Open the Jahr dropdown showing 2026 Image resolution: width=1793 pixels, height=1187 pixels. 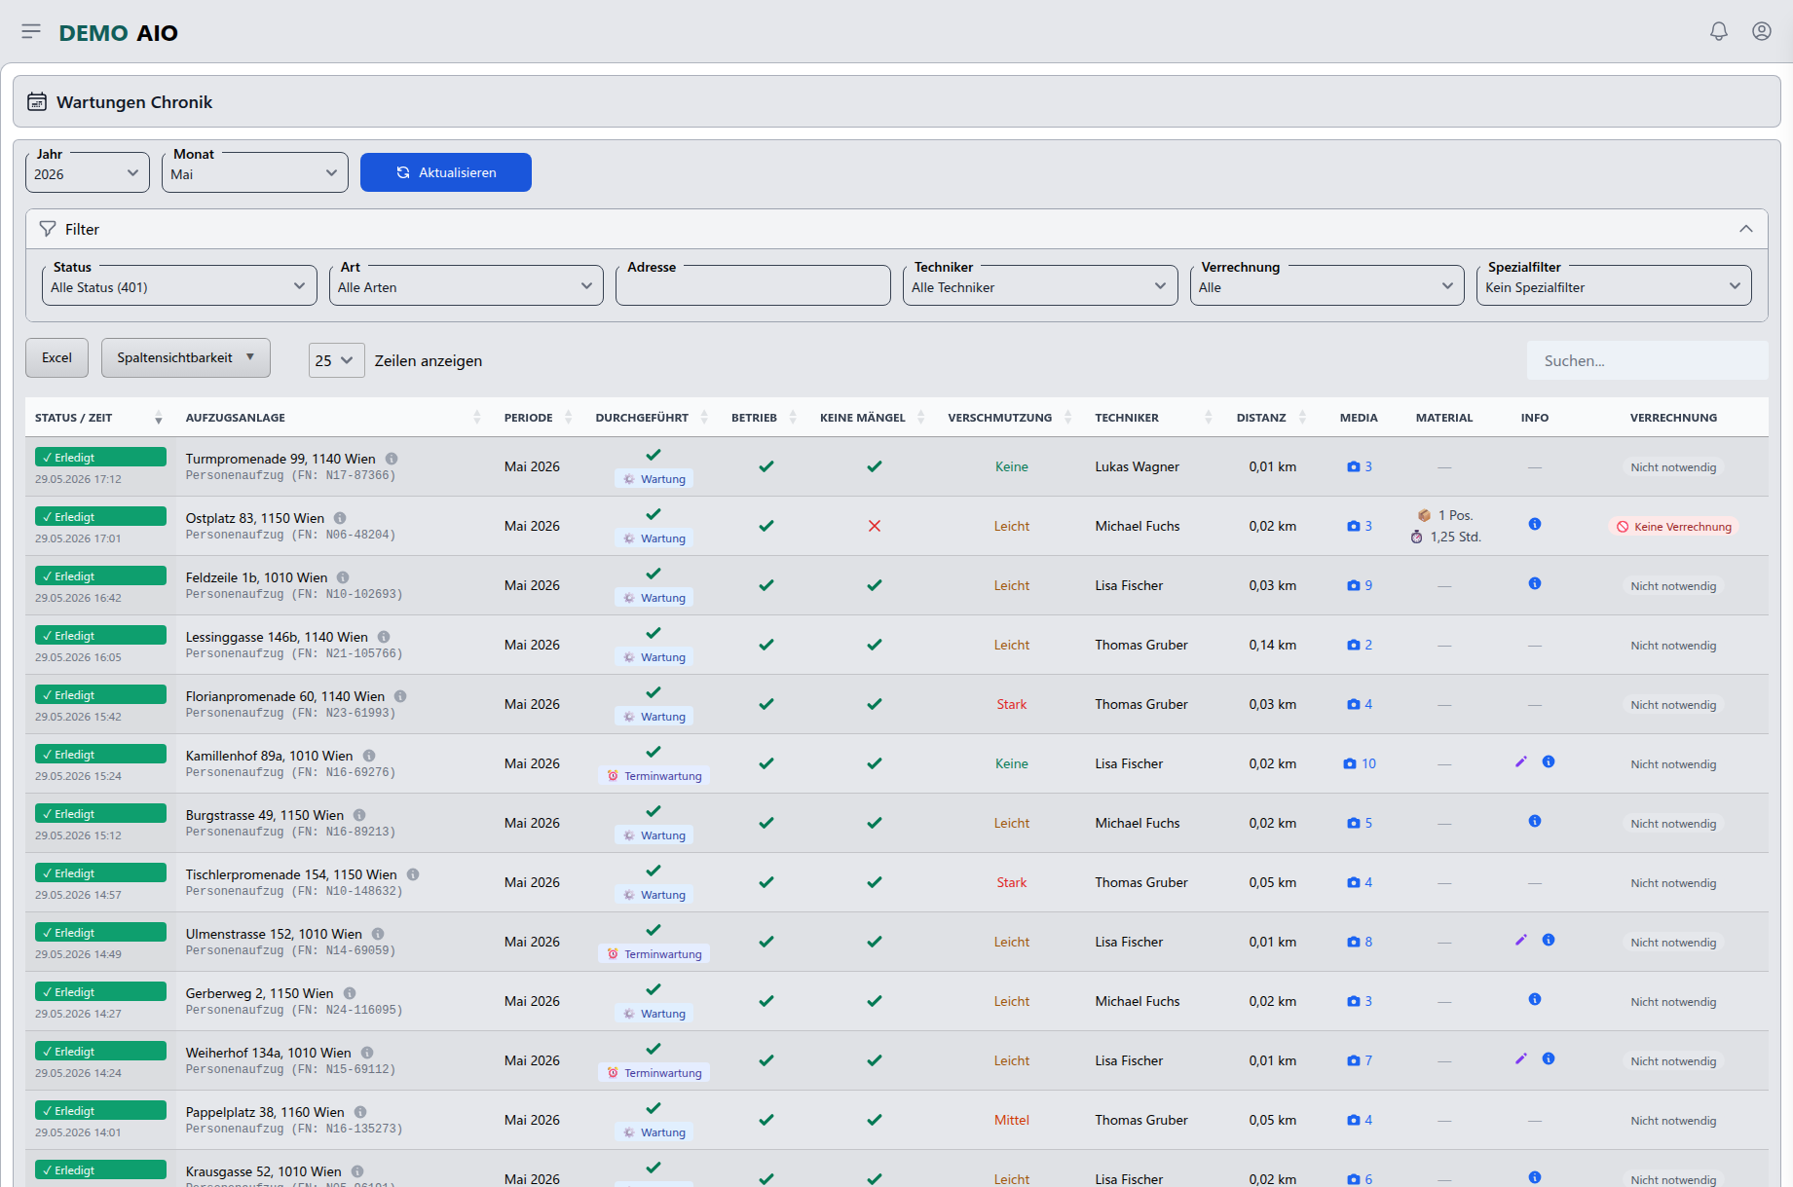[x=88, y=173]
